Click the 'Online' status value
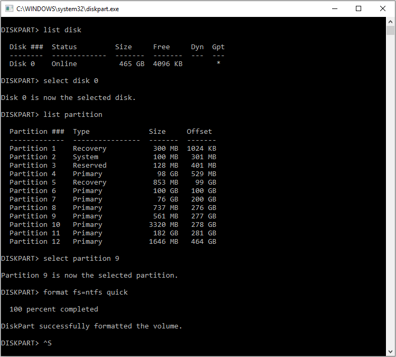 (x=64, y=64)
